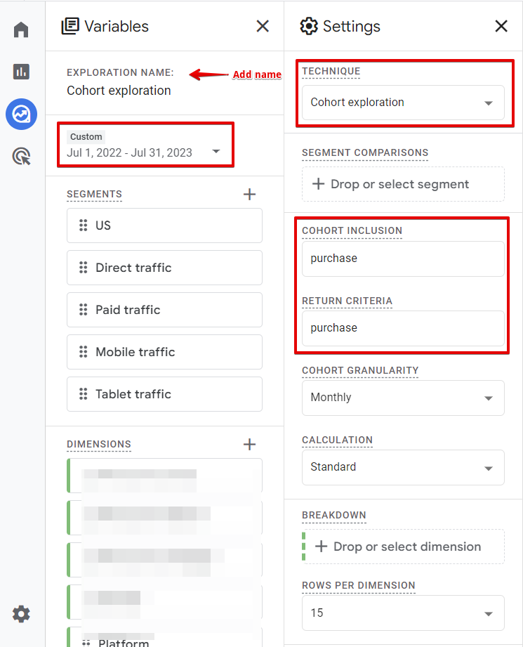Open the Technique dropdown

[x=403, y=103]
